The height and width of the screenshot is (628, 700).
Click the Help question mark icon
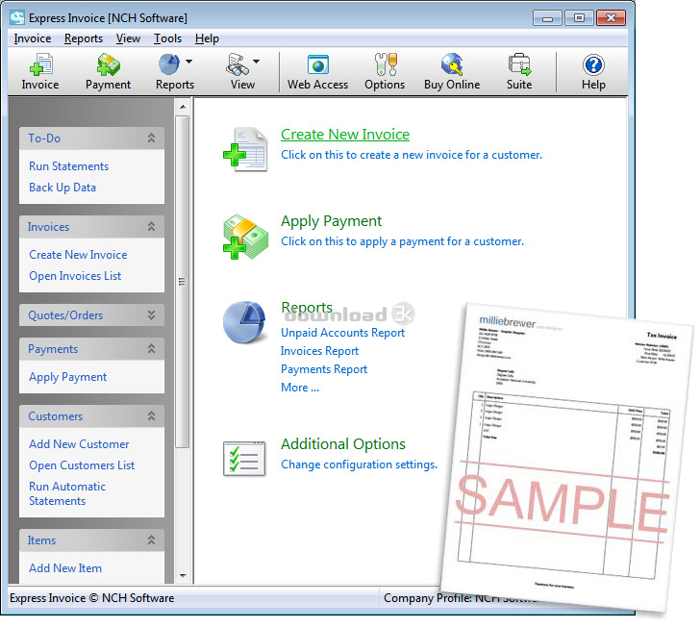tap(594, 65)
